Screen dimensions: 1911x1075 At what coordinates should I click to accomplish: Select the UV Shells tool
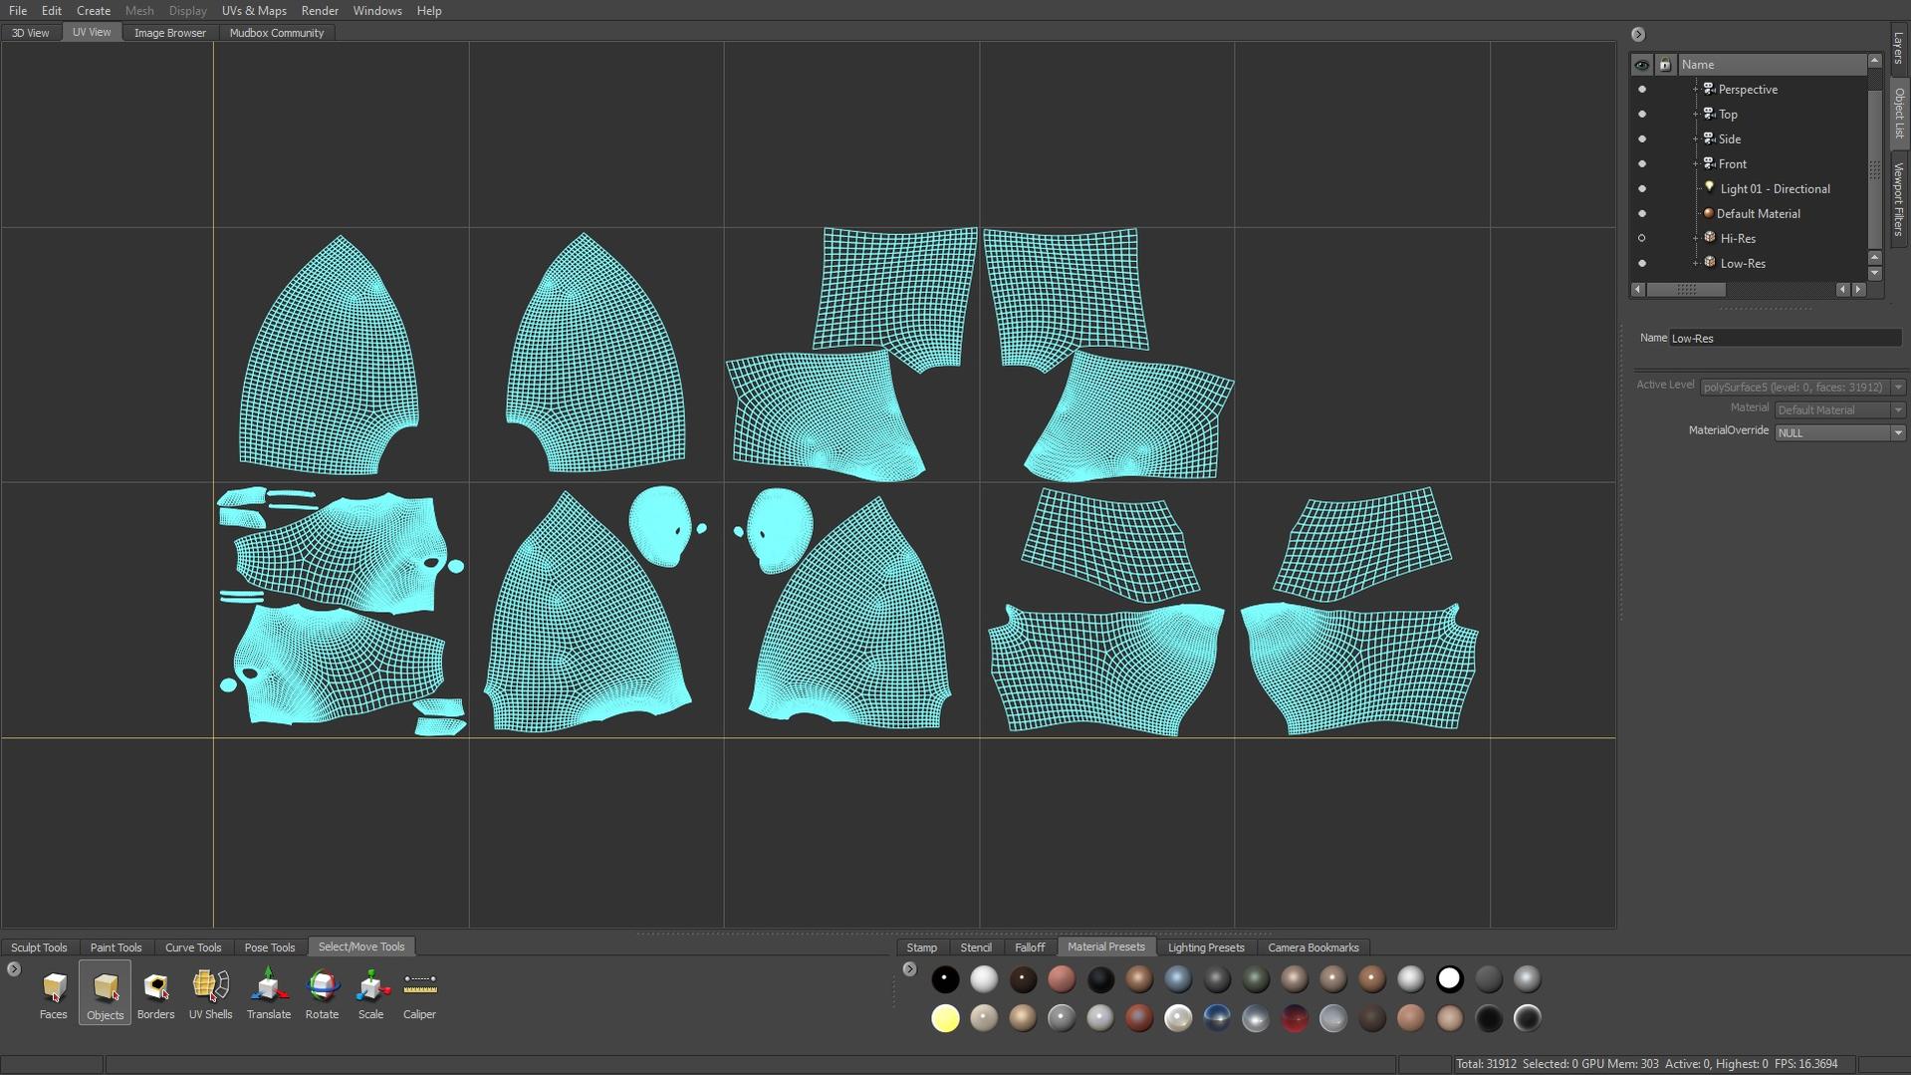pos(210,993)
